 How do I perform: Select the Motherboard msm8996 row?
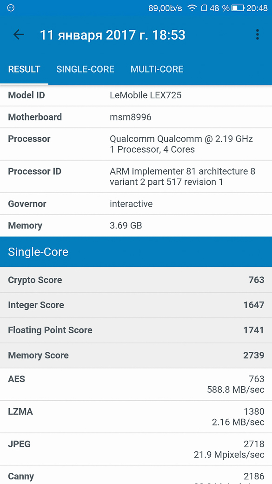[x=136, y=117]
